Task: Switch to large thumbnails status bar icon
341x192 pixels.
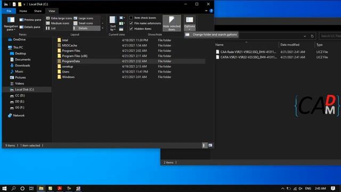Action: pyautogui.click(x=210, y=145)
